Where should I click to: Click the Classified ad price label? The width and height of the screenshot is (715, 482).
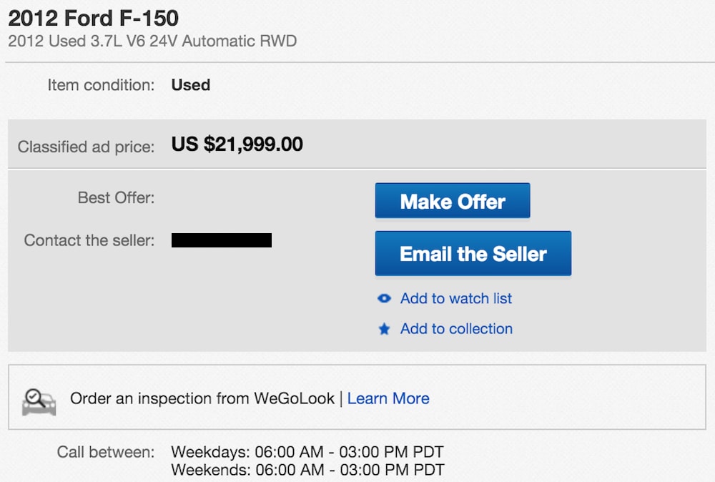tap(86, 147)
